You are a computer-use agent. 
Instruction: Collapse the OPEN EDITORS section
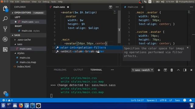coord(12,13)
